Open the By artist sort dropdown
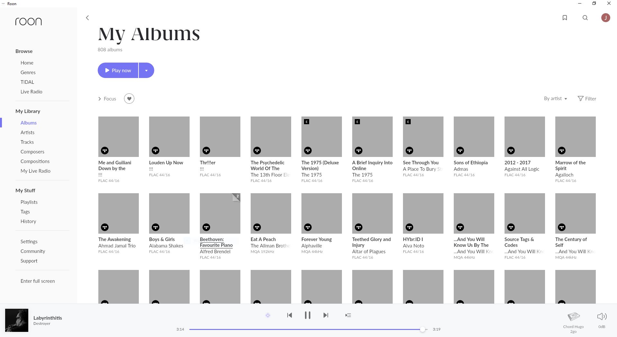 [x=555, y=99]
